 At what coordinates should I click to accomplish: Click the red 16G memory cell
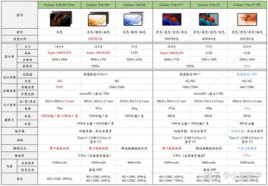59,81
